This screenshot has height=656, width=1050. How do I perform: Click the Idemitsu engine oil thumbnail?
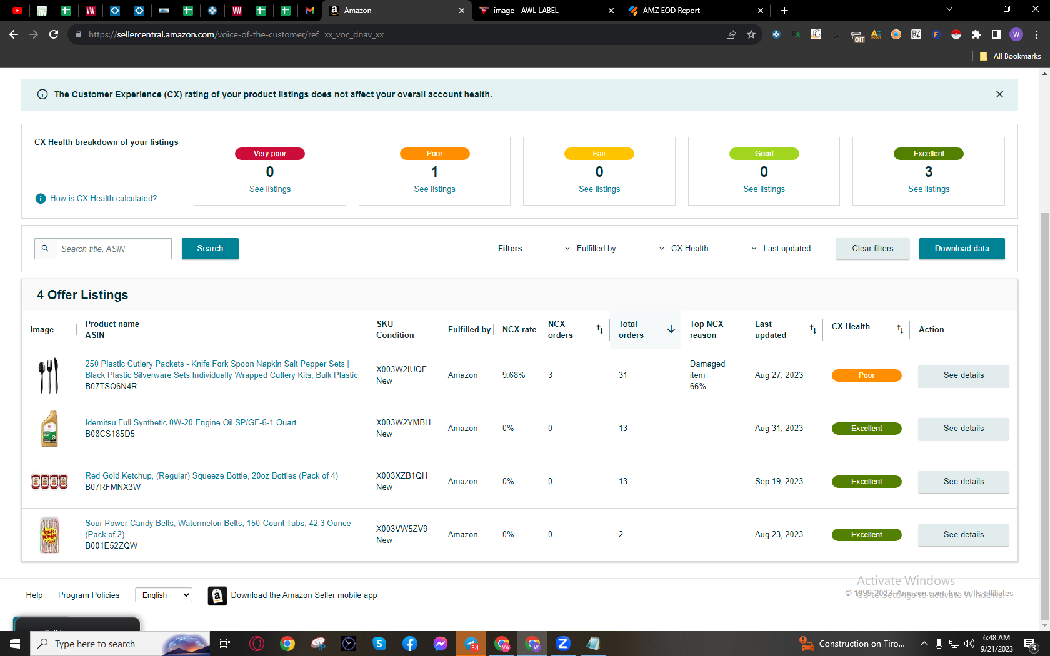[49, 429]
